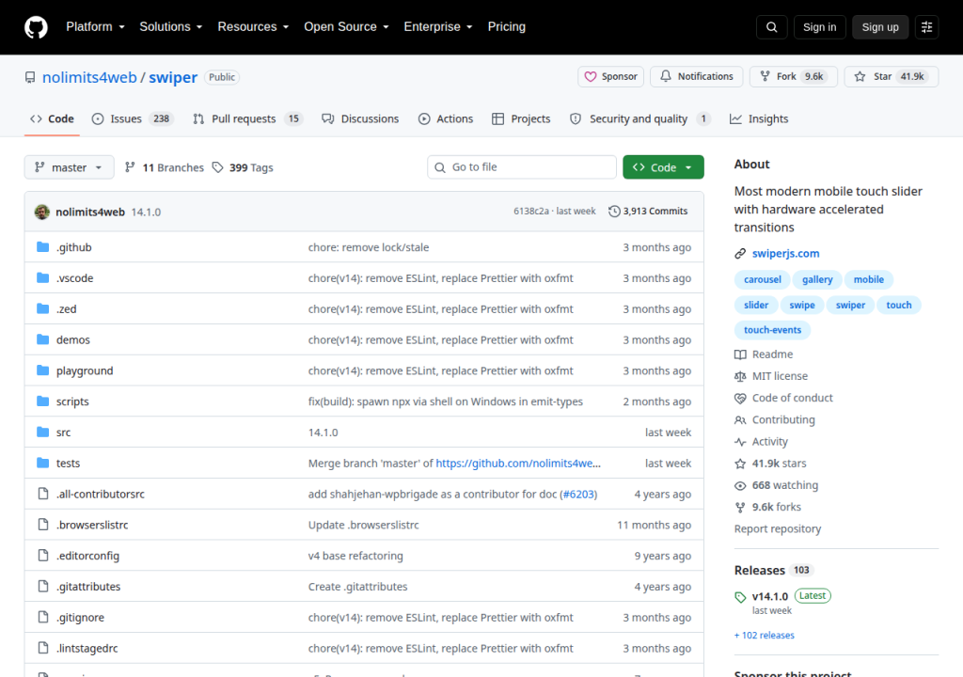Image resolution: width=963 pixels, height=677 pixels.
Task: Open the v14.1.0 latest release
Action: 770,596
